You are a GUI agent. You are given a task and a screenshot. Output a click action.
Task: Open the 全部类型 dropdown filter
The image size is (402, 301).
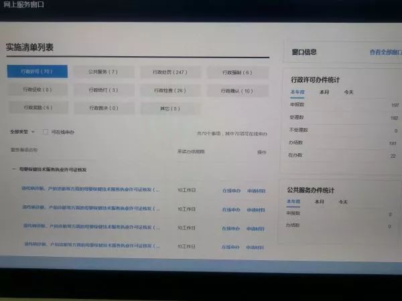[21, 132]
